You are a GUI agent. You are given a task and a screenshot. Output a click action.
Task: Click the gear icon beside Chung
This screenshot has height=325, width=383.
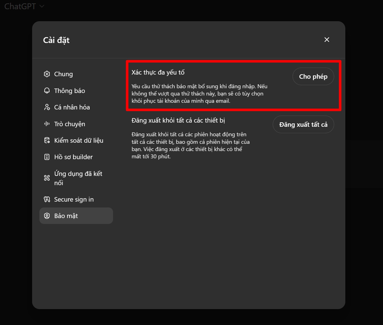point(47,74)
